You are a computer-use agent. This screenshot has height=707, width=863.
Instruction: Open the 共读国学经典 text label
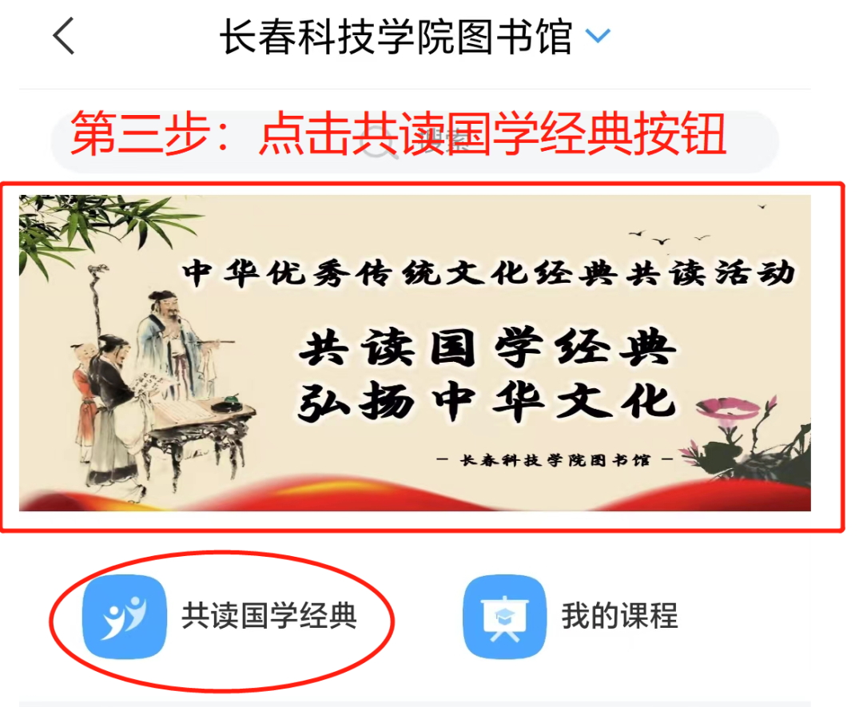(269, 616)
